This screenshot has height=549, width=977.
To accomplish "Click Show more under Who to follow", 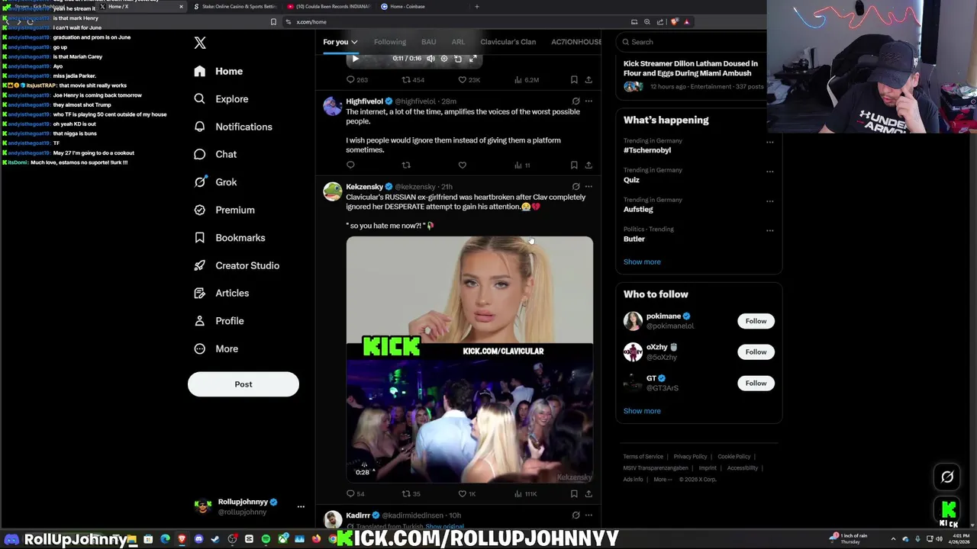I will tap(642, 411).
